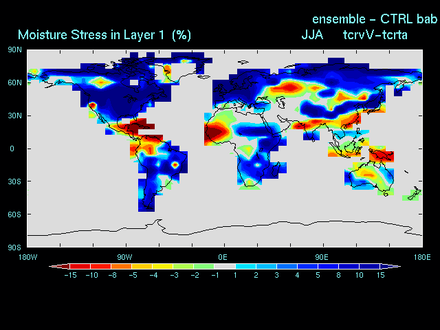Click the positive '15' colorbar tick label
This screenshot has height=330, width=440.
coord(380,275)
